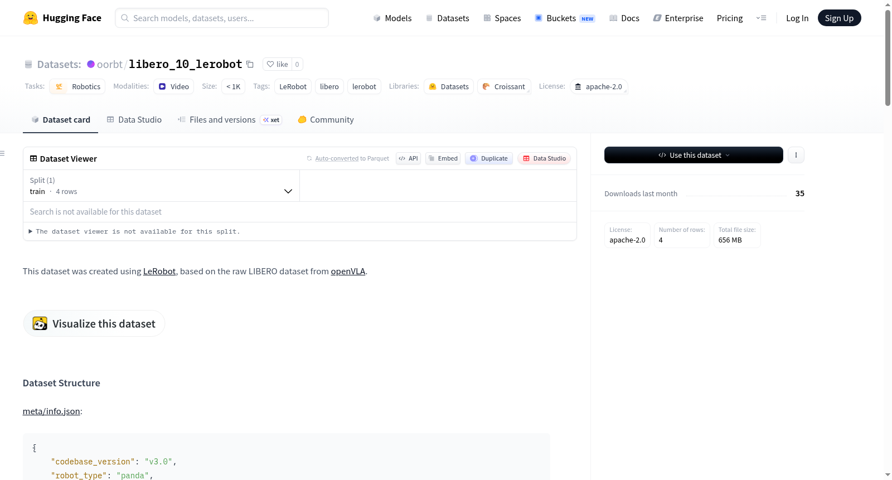This screenshot has height=480, width=892.
Task: Expand the Split train dropdown
Action: pyautogui.click(x=161, y=186)
